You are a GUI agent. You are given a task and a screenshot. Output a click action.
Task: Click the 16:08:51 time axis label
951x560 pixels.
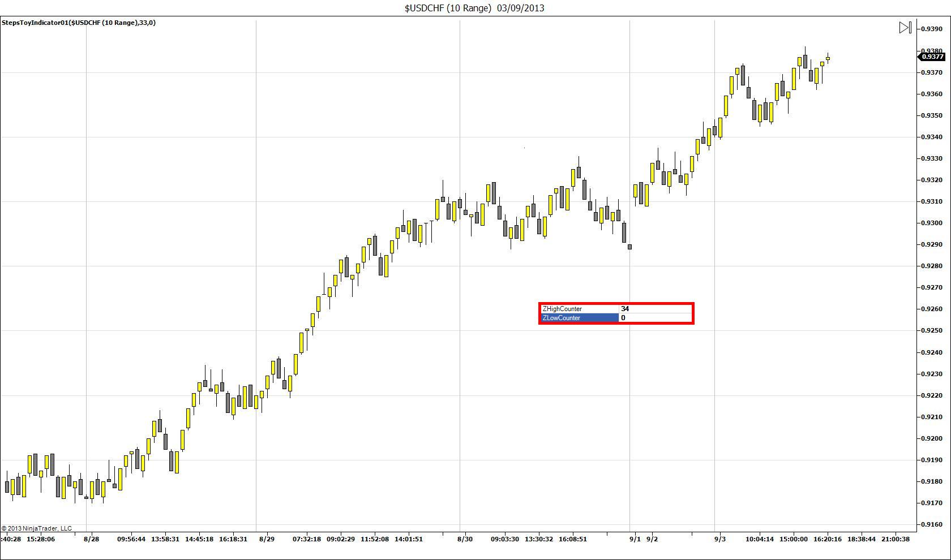tap(573, 539)
